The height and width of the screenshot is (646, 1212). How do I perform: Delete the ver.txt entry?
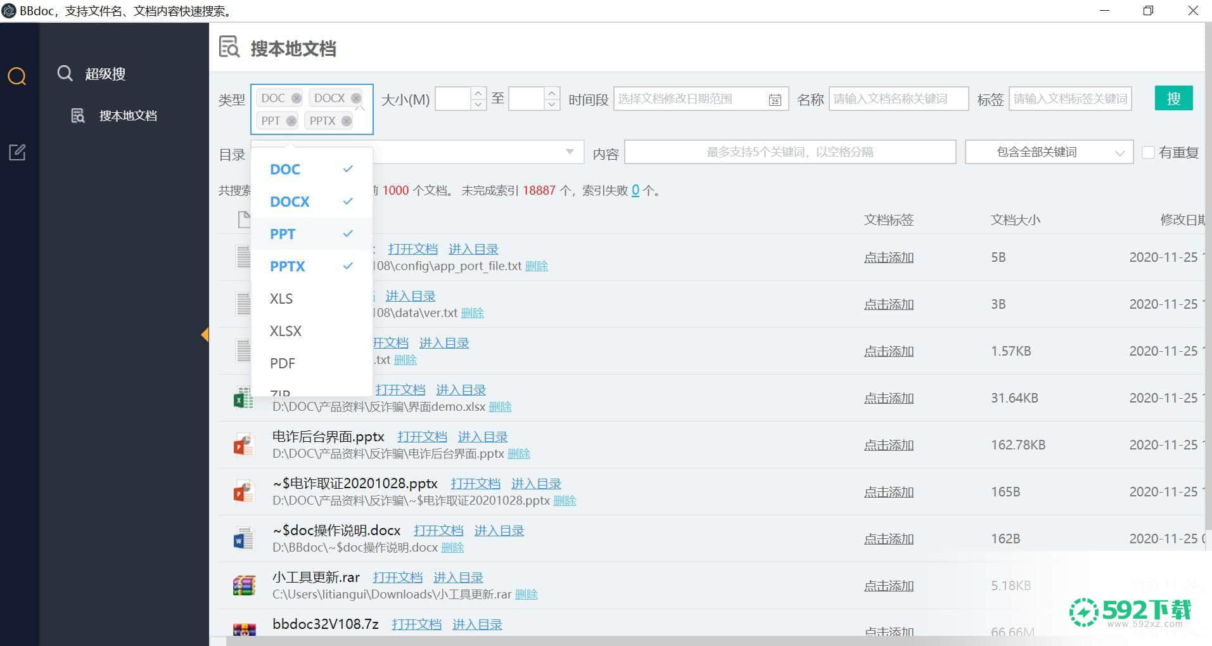pos(473,313)
